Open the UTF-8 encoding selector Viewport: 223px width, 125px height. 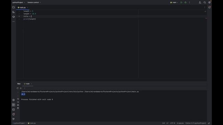point(173,123)
